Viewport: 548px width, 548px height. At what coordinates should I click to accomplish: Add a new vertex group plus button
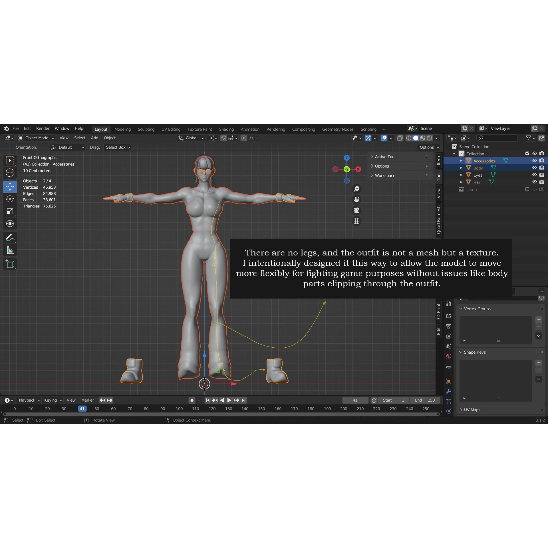[x=539, y=319]
